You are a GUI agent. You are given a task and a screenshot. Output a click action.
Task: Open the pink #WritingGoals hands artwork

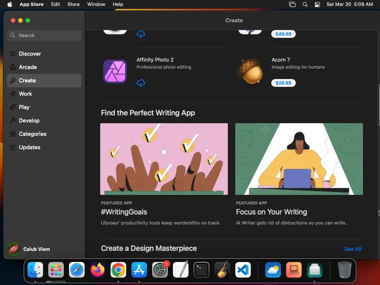pyautogui.click(x=164, y=159)
